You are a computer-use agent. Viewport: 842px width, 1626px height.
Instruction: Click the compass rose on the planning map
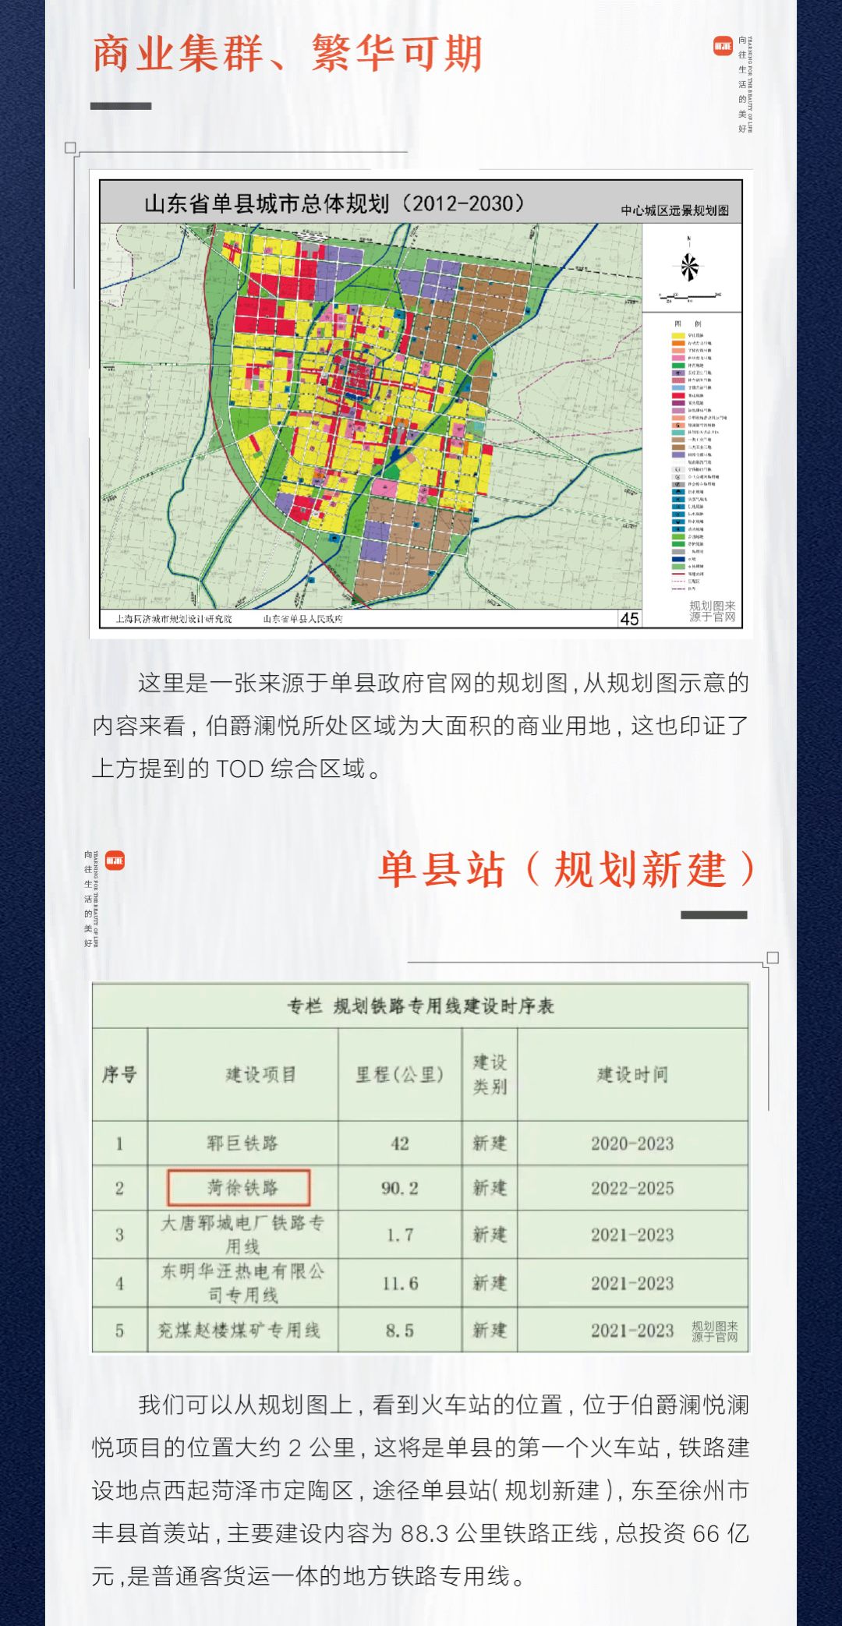[689, 267]
